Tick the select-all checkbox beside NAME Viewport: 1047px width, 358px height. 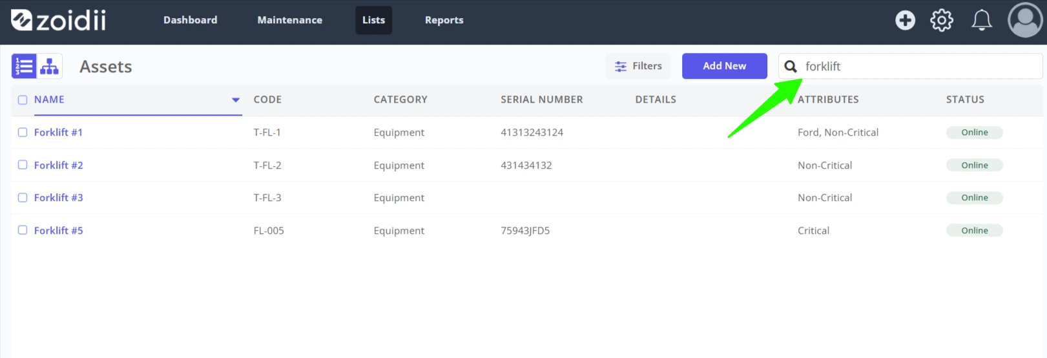(23, 100)
